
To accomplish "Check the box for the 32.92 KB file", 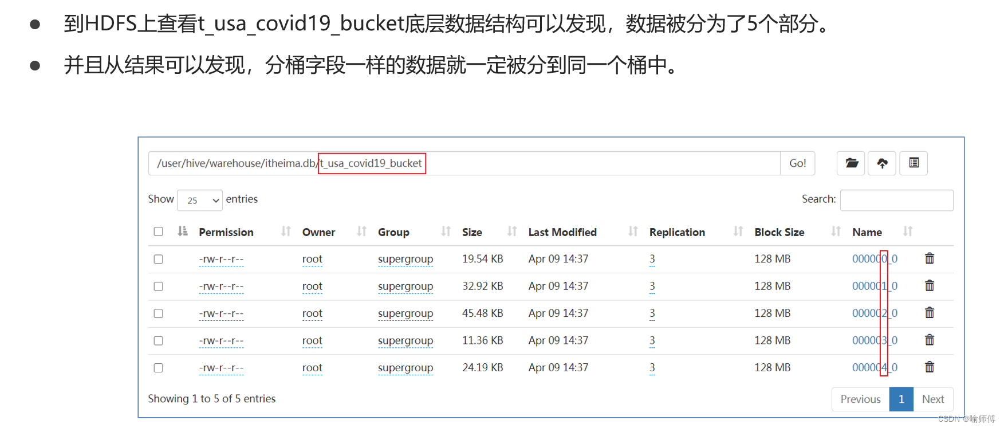I will [159, 286].
